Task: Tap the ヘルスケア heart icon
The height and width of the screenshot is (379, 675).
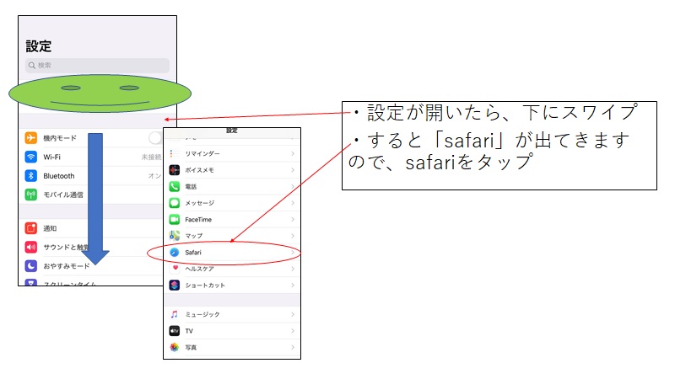Action: coord(175,269)
